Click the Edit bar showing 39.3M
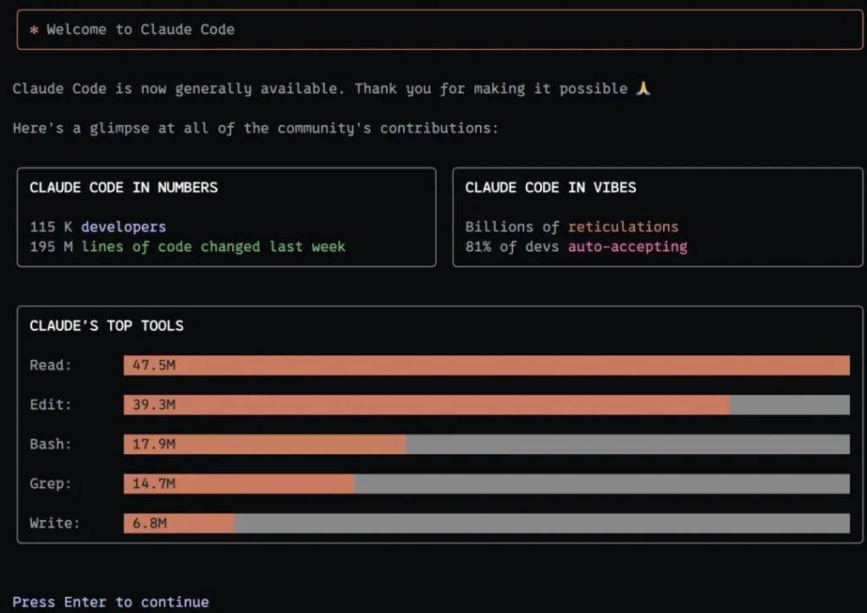 tap(427, 405)
